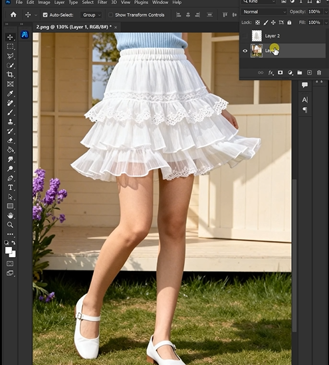Create a new layer
The image size is (329, 365).
tap(309, 73)
